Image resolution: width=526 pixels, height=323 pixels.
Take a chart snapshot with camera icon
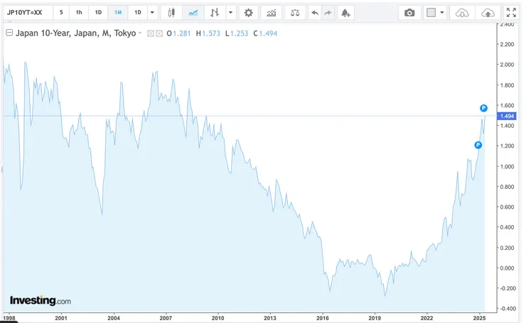point(409,13)
